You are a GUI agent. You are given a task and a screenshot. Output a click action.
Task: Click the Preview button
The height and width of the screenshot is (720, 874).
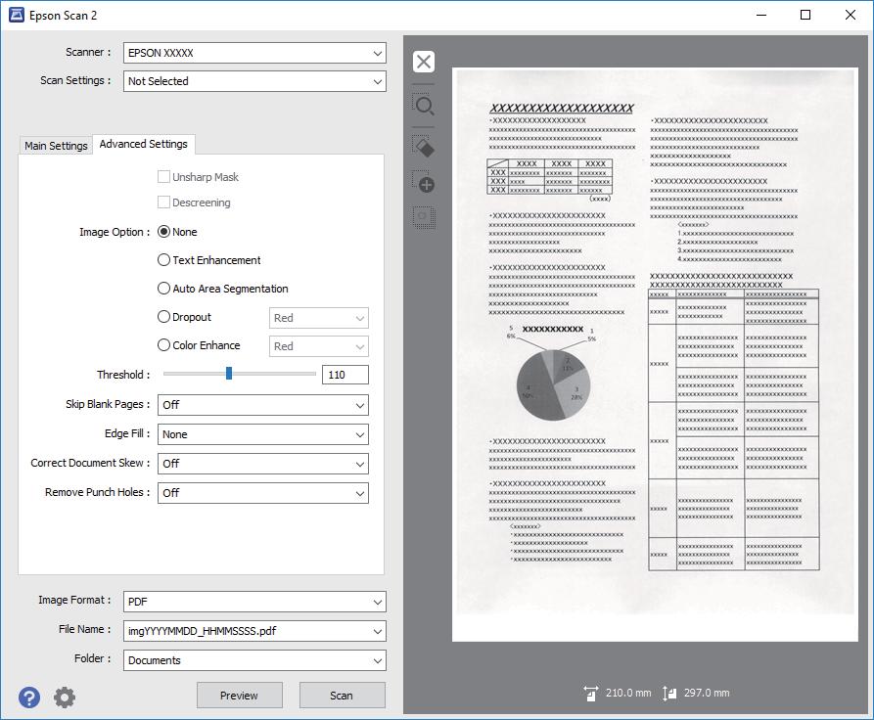tap(239, 696)
